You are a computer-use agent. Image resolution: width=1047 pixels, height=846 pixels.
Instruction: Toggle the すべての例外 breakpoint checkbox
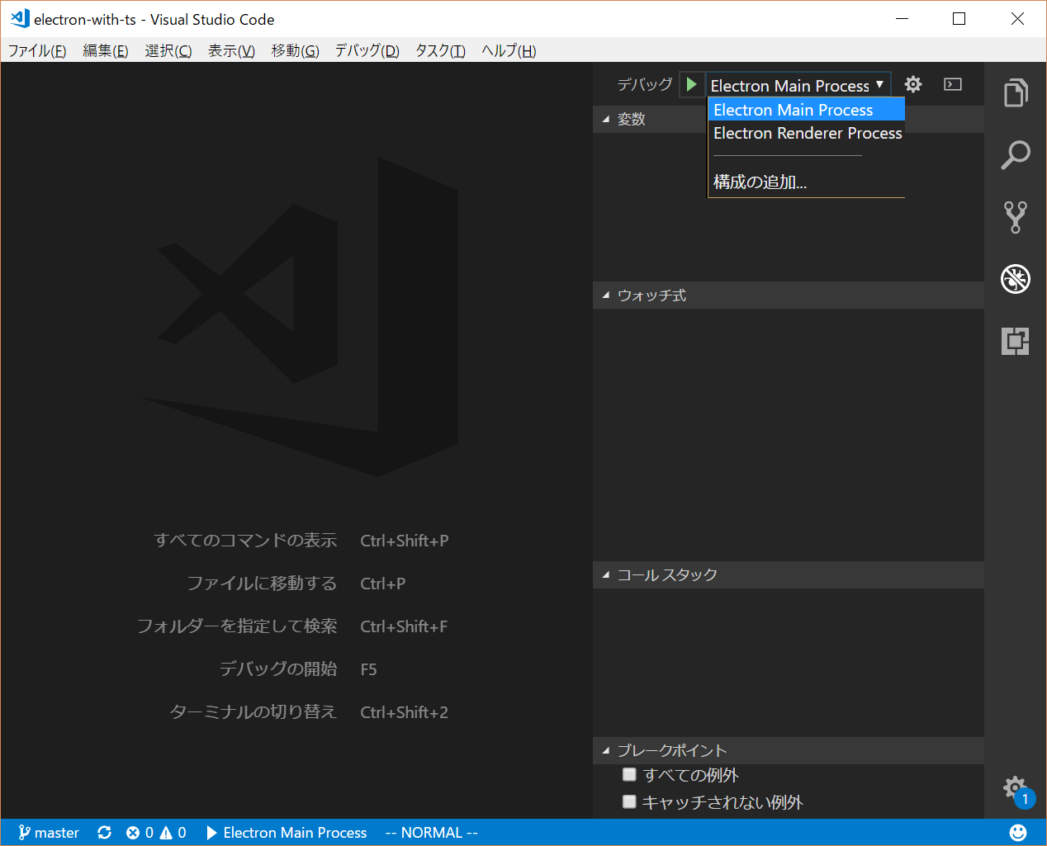pos(629,774)
